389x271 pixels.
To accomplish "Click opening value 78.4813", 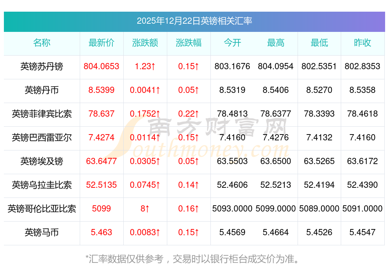I will click(x=232, y=114).
